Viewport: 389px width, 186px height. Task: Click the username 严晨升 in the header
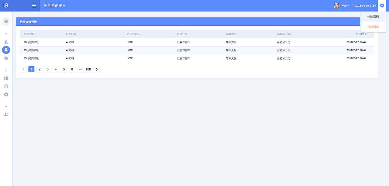click(345, 6)
